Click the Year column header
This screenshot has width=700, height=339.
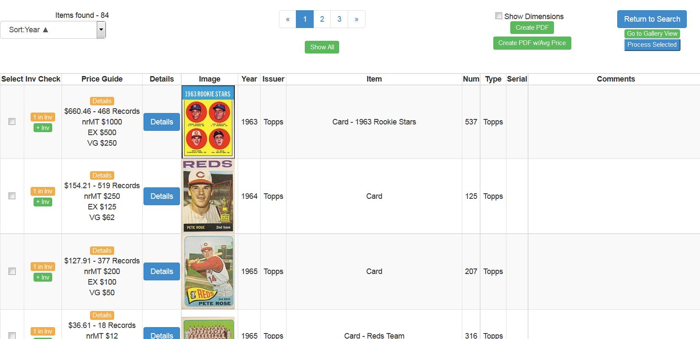249,79
